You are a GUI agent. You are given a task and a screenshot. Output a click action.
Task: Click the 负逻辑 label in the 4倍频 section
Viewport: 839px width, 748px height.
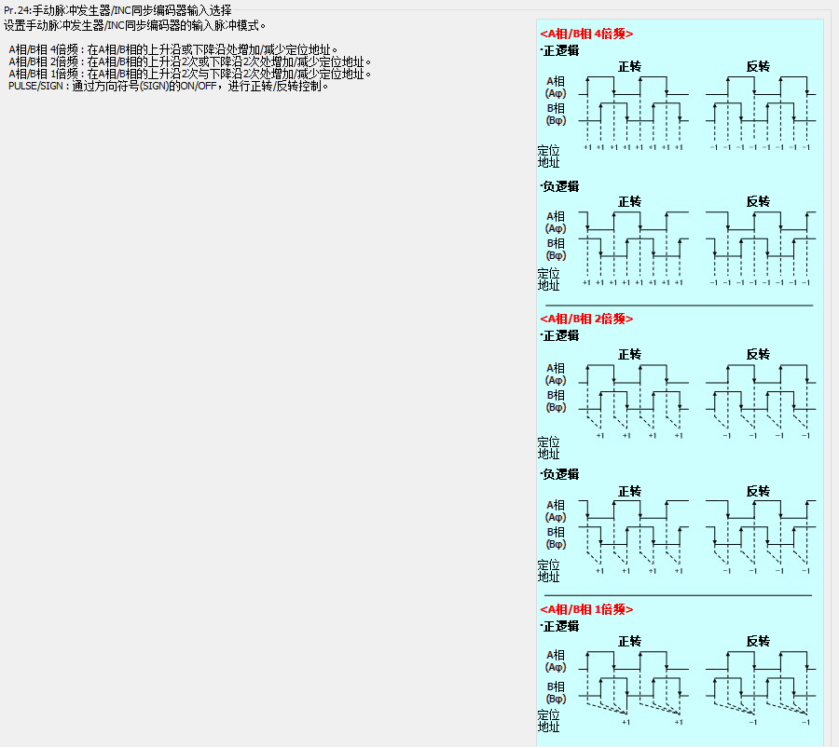coord(560,186)
